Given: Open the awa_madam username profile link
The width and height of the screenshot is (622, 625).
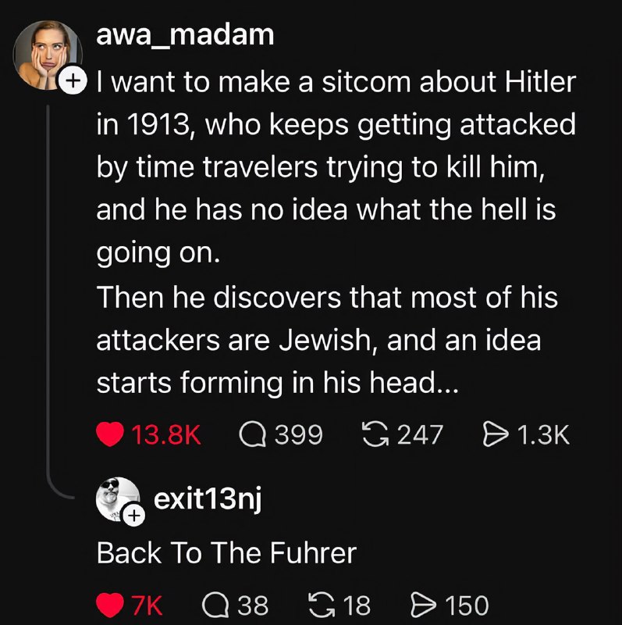Looking at the screenshot, I should (x=185, y=35).
